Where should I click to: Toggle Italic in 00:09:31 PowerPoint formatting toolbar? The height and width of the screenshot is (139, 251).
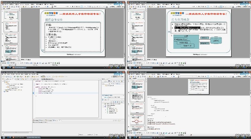coord(75,7)
